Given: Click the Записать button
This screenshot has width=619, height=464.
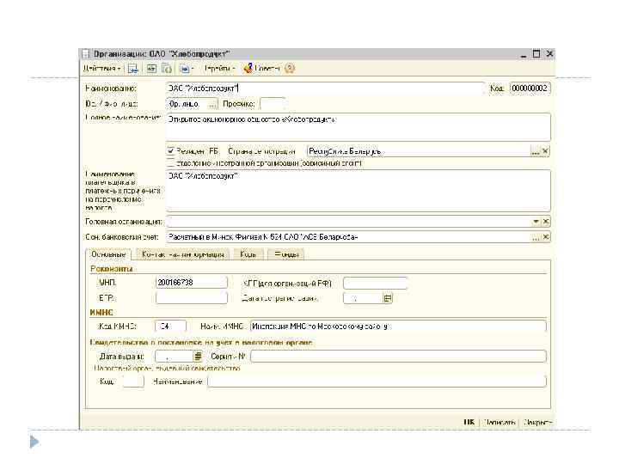Looking at the screenshot, I should click(x=499, y=422).
